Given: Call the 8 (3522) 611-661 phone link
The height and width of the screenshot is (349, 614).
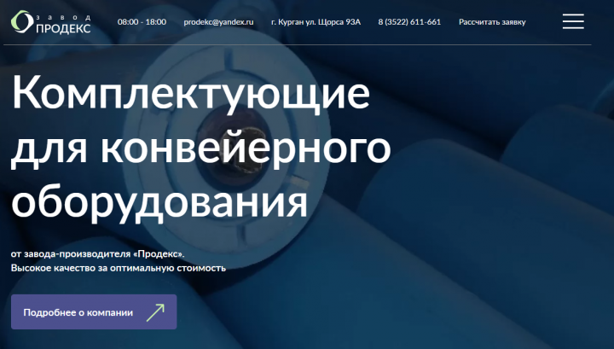Looking at the screenshot, I should [409, 22].
